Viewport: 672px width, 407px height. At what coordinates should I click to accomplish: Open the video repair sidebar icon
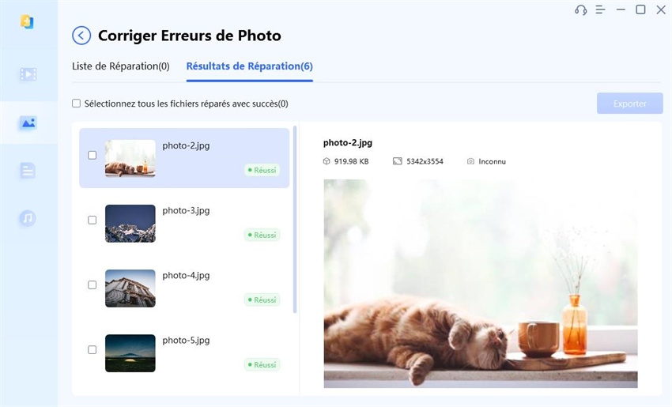pos(28,74)
